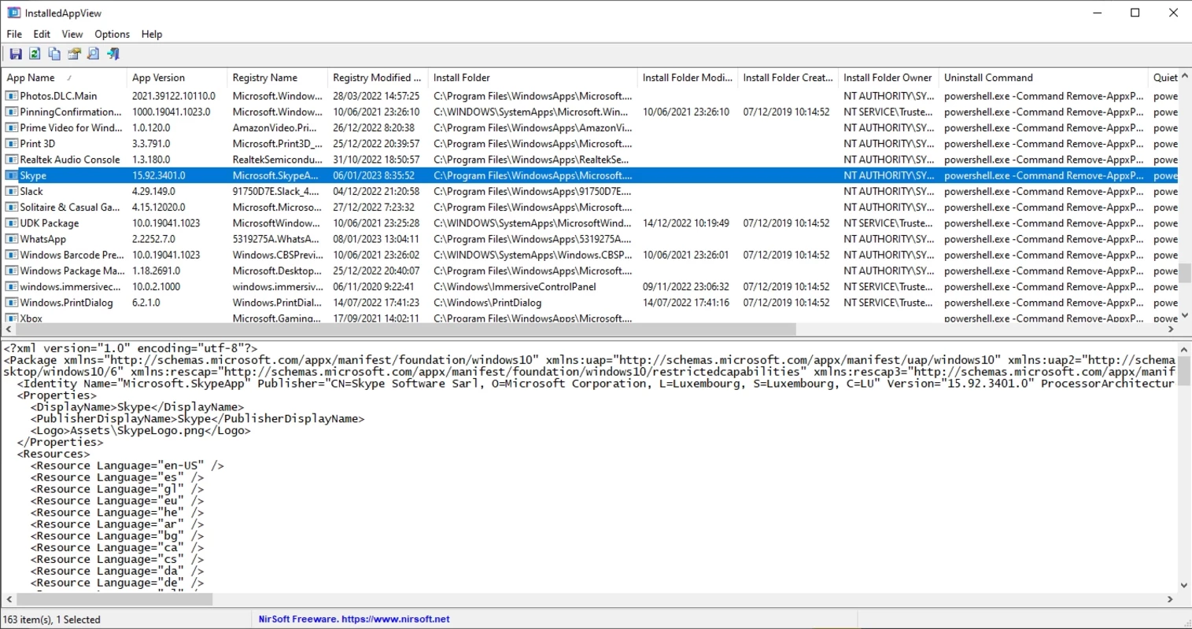Click the app icon beside Photos.DLC.Main

tap(12, 96)
